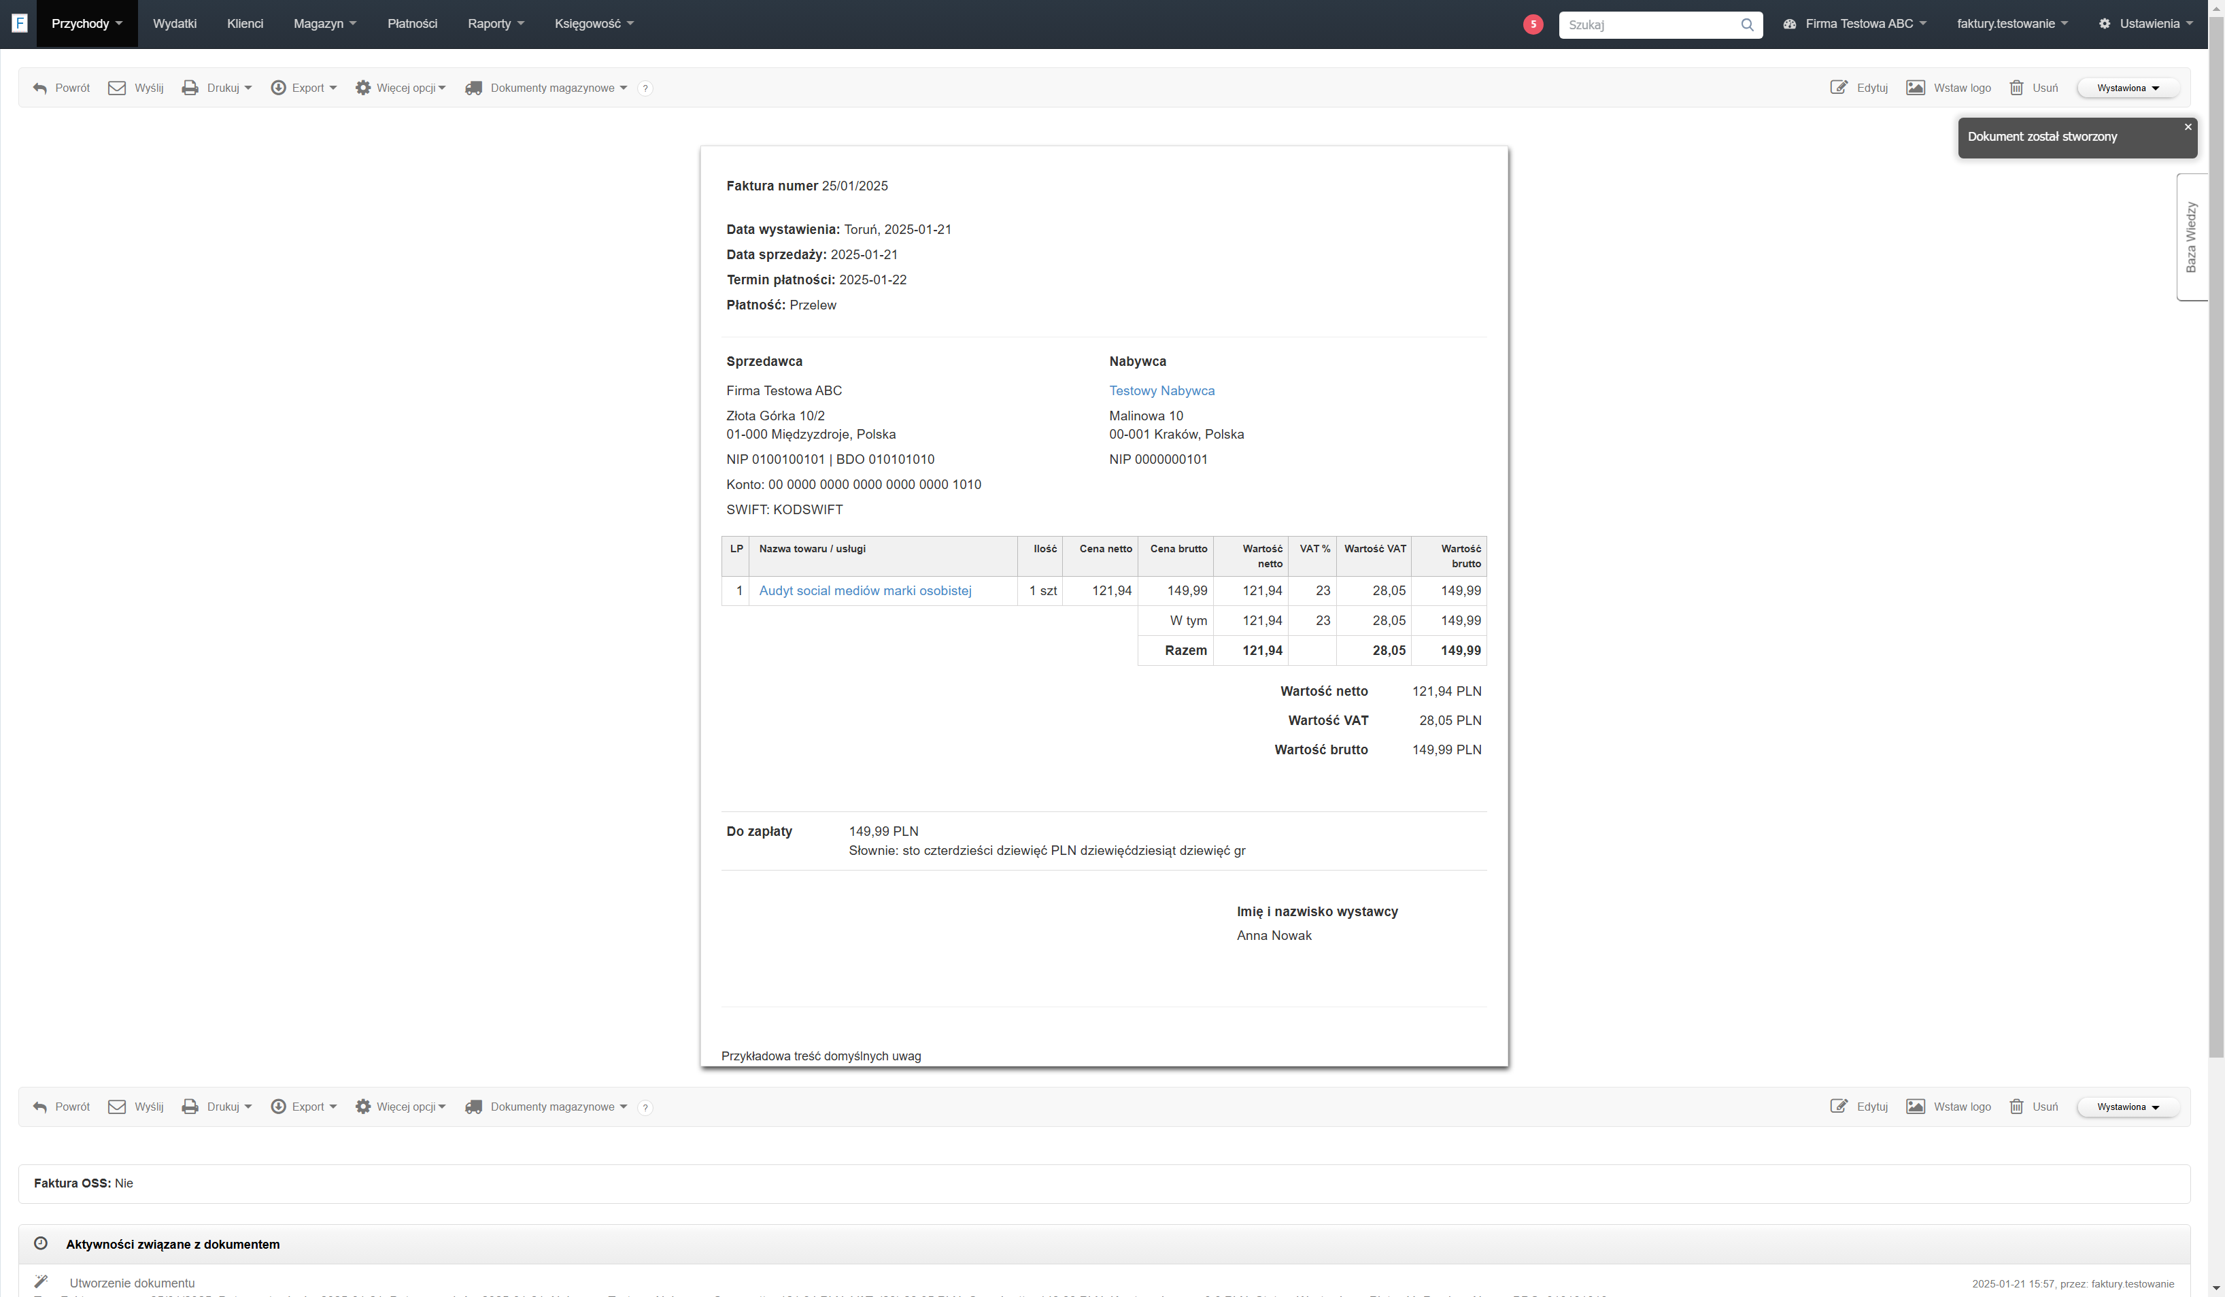Click issuer name Anna Nowak
This screenshot has height=1297, width=2225.
1273,936
